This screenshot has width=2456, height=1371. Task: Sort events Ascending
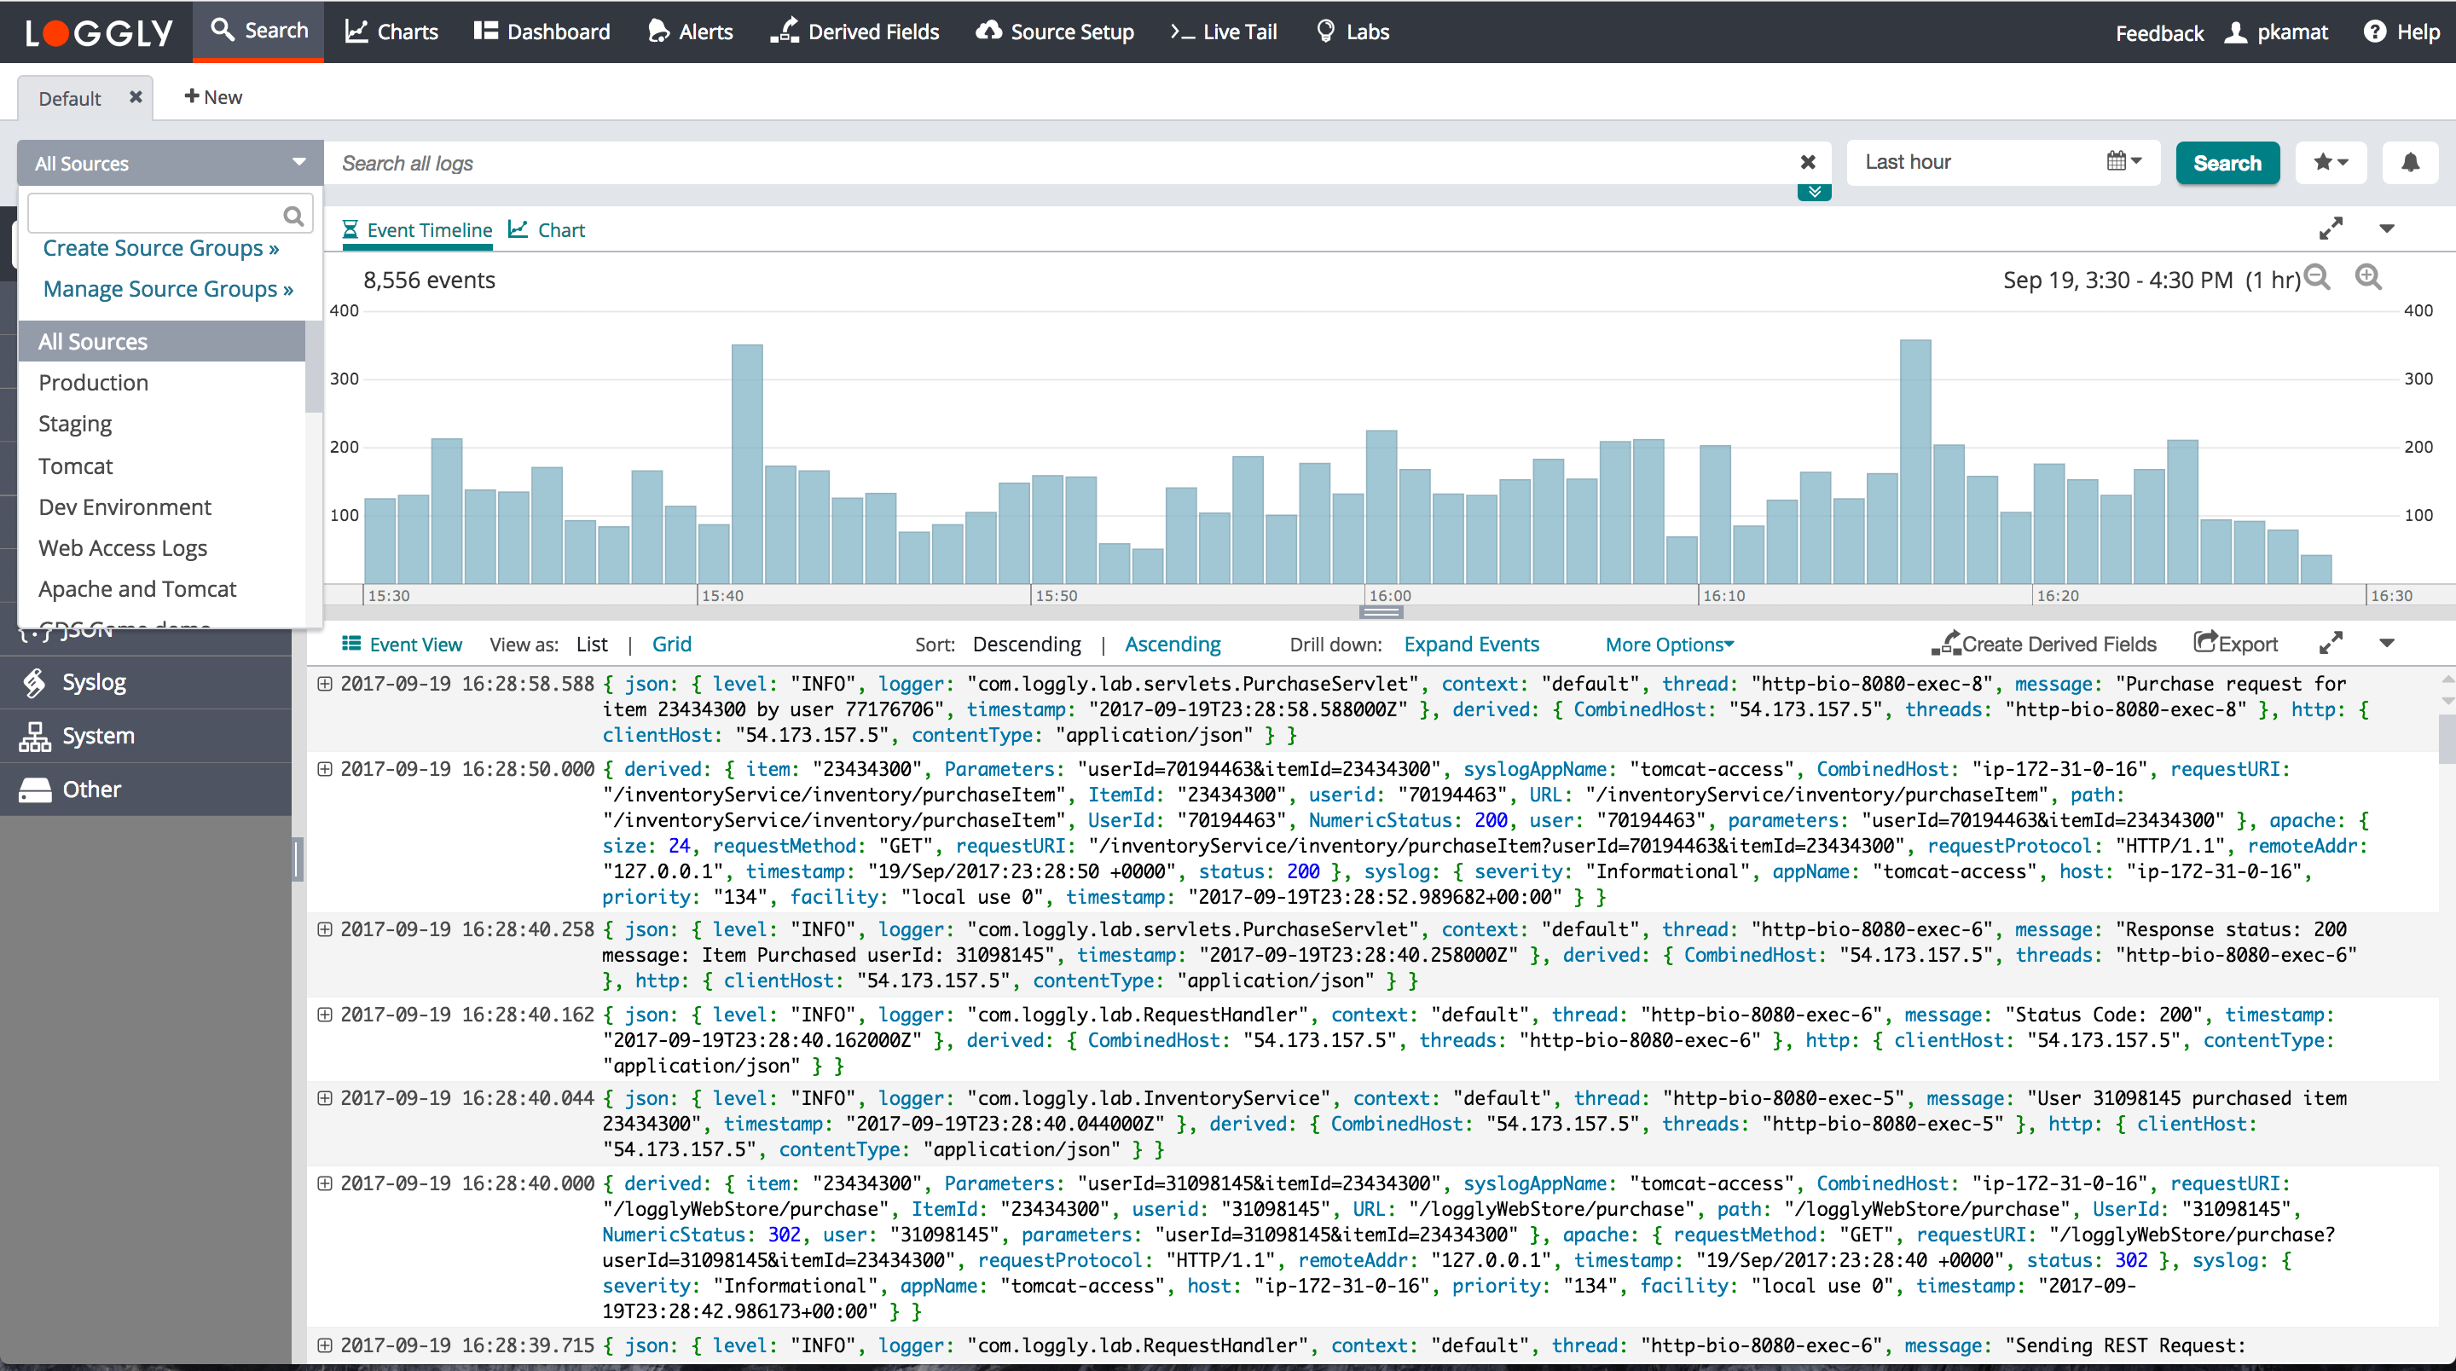click(x=1172, y=645)
